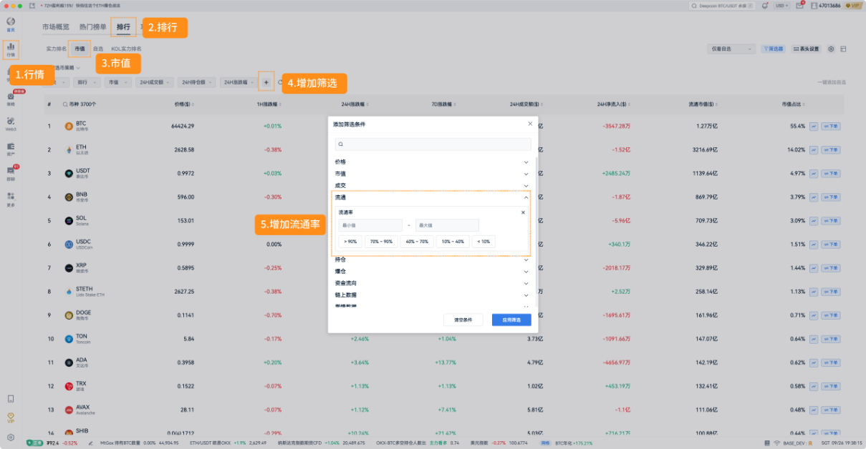
Task: Select the 10% ~ 40% circulation preset
Action: [453, 242]
